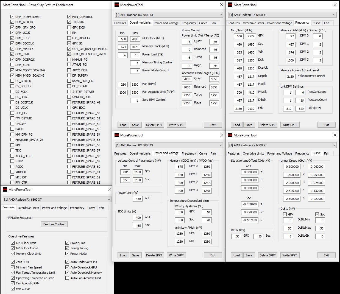Uncheck the DcBtc GFX checkbox
Image resolution: width=340 pixels, height=294 pixels.
pyautogui.click(x=285, y=214)
